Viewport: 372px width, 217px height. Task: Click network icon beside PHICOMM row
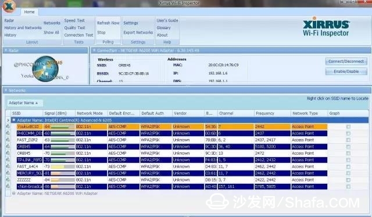pos(8,133)
